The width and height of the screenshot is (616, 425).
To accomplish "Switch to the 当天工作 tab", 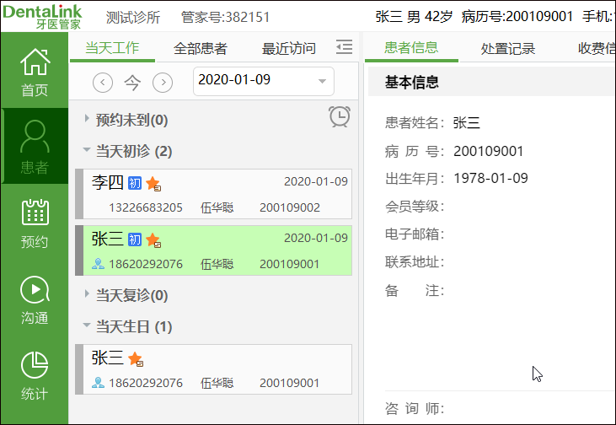I will click(112, 48).
